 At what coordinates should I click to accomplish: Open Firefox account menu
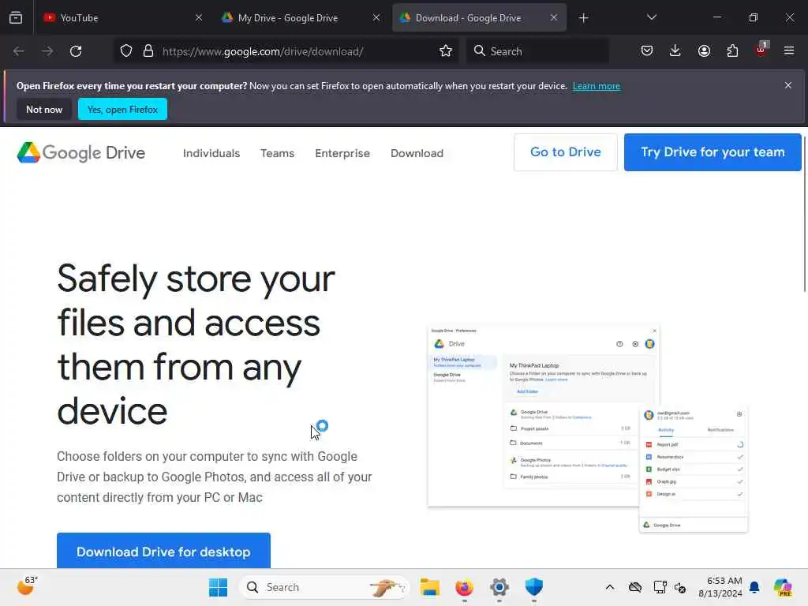pyautogui.click(x=704, y=51)
